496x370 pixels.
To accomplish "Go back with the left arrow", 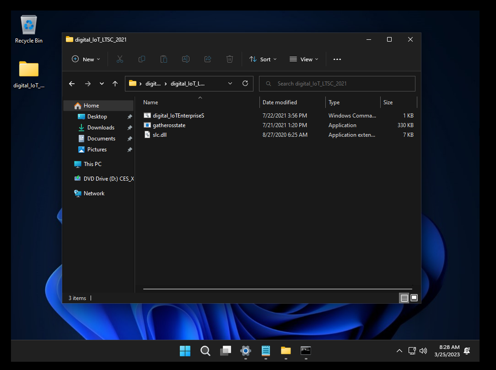I will [x=72, y=84].
